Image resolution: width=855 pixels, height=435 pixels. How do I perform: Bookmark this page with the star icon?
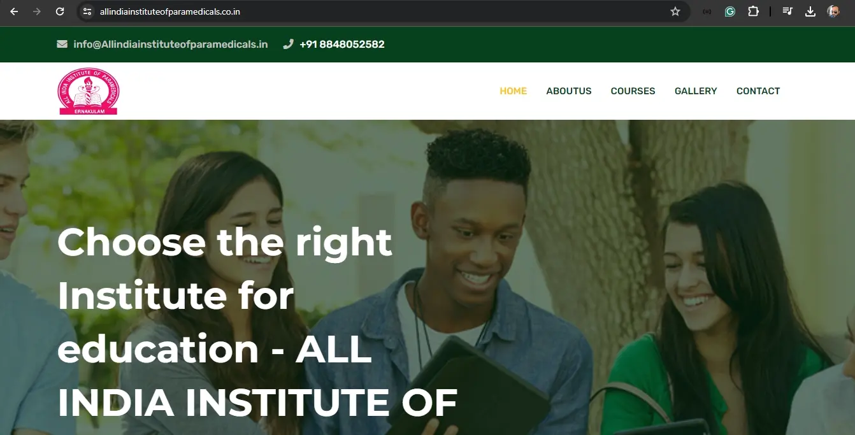(675, 11)
